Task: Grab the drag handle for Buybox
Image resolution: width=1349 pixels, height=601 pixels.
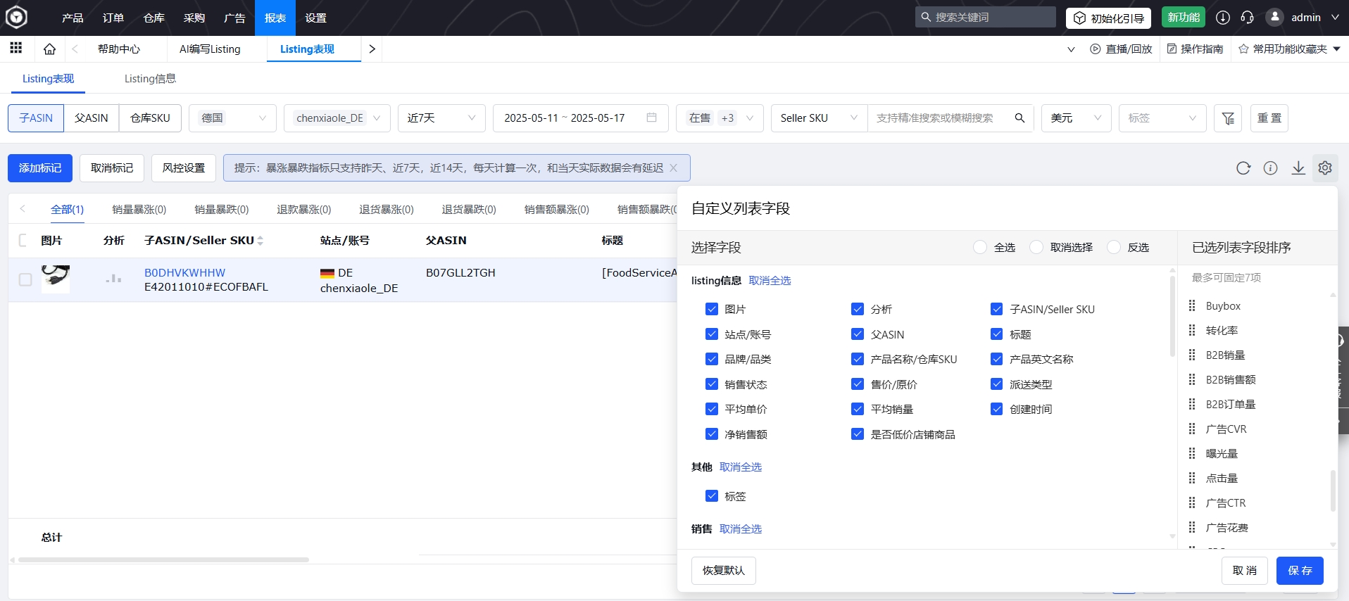Action: pos(1192,305)
